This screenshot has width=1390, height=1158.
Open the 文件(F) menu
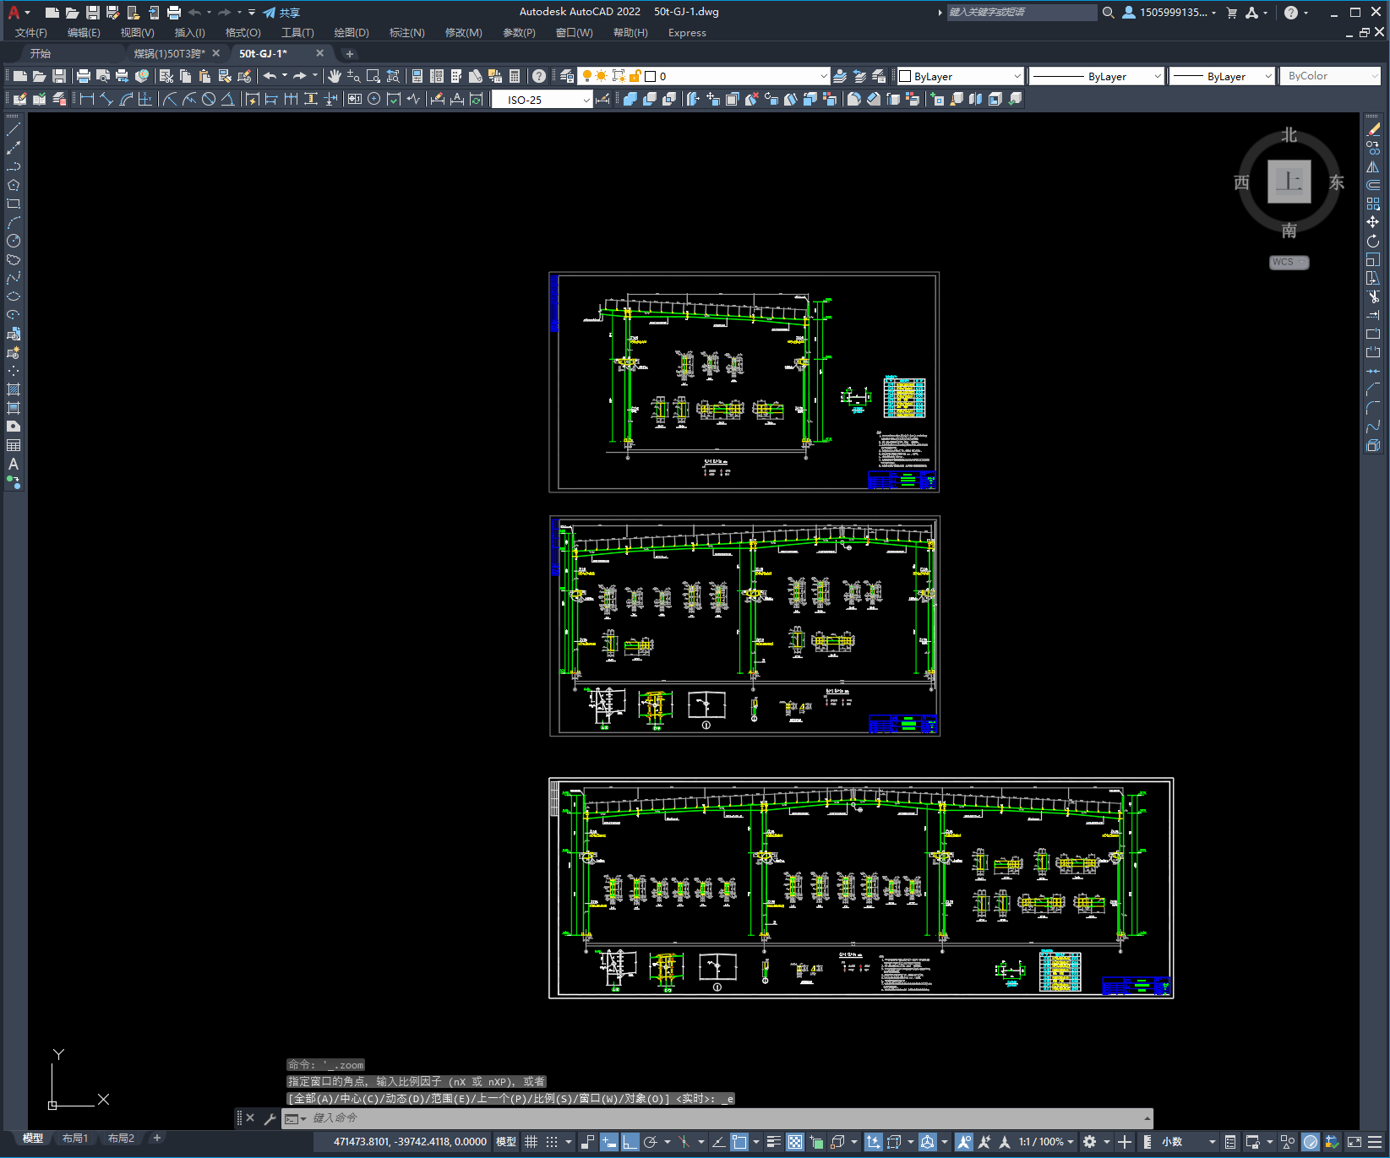point(30,33)
